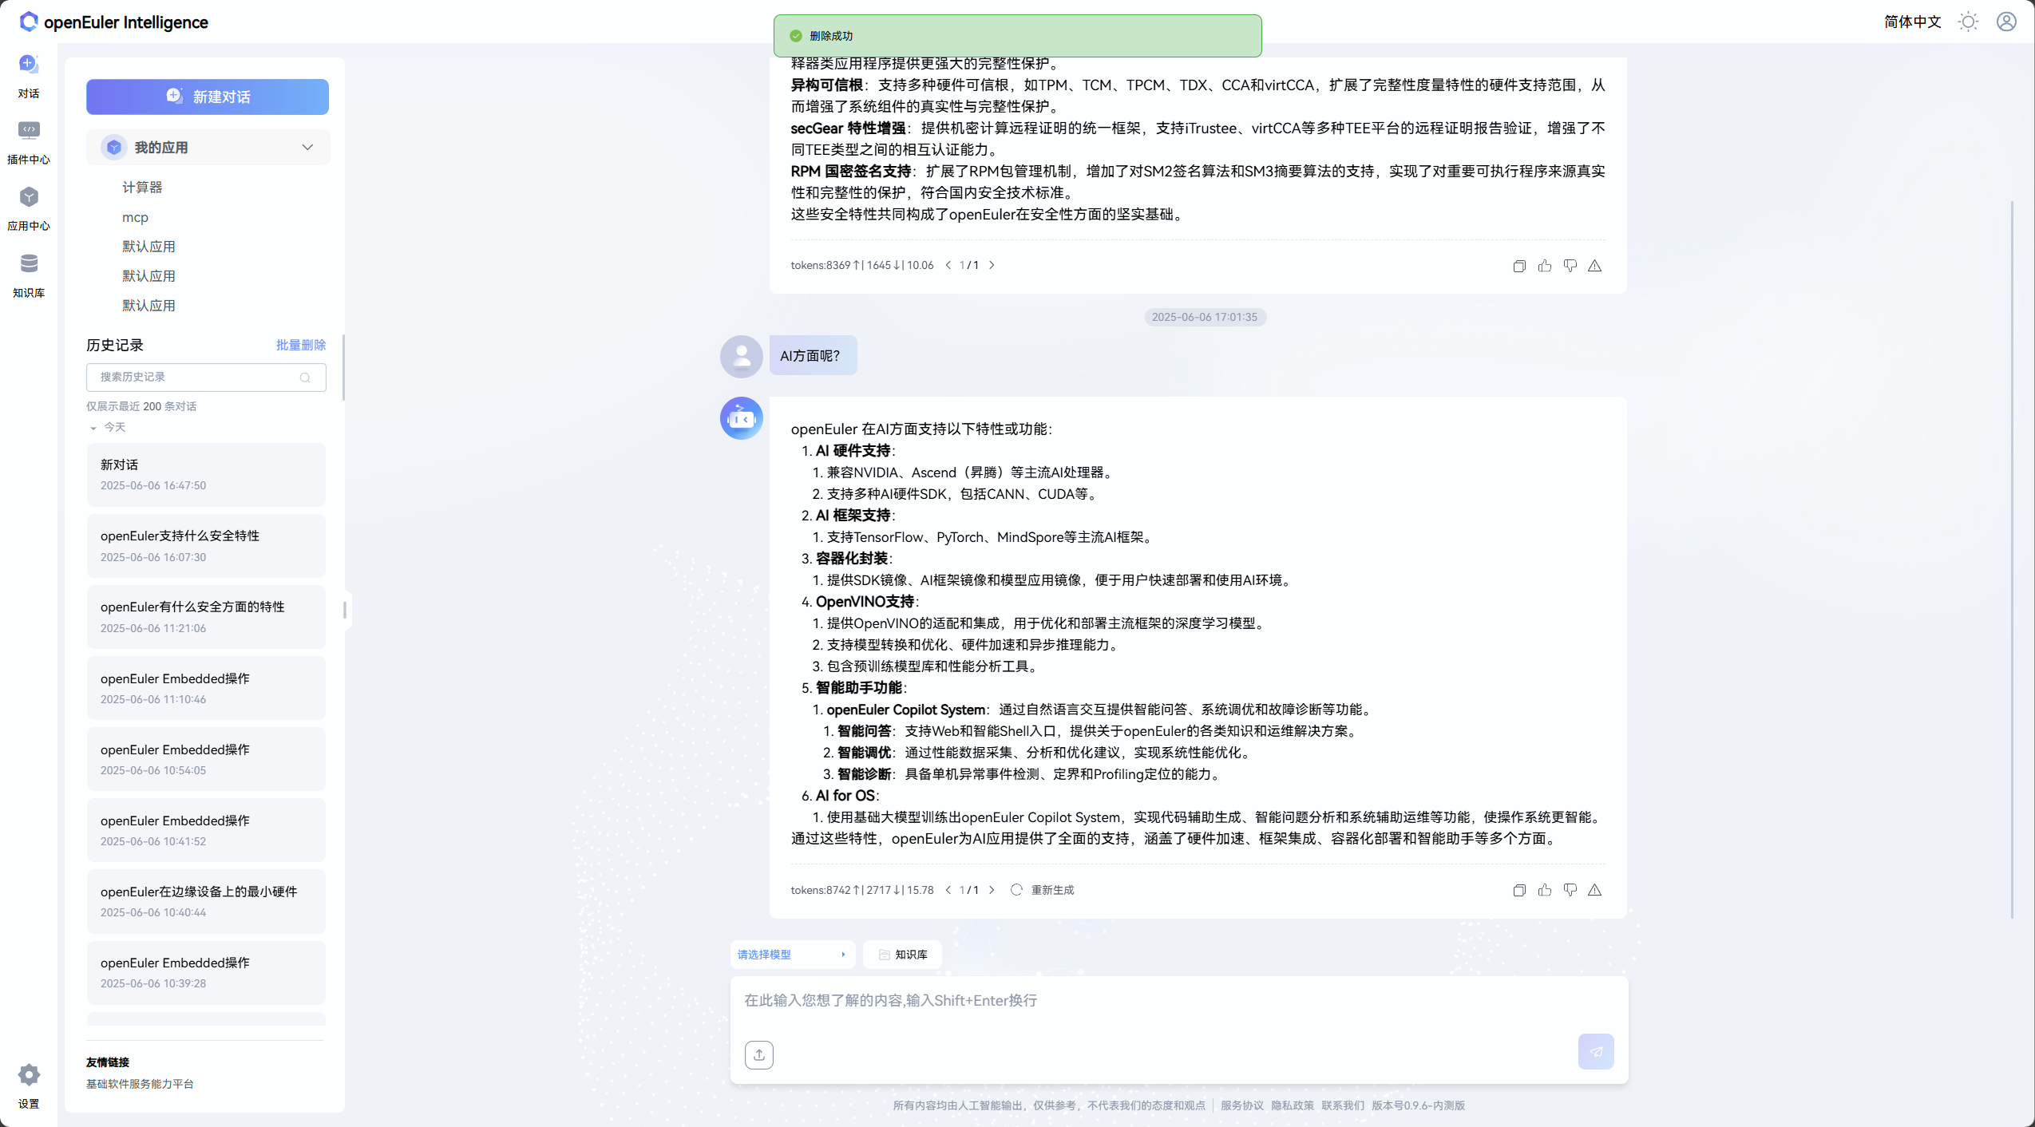Copy the AI answer (tokens:8742)
2035x1127 pixels.
click(1519, 890)
